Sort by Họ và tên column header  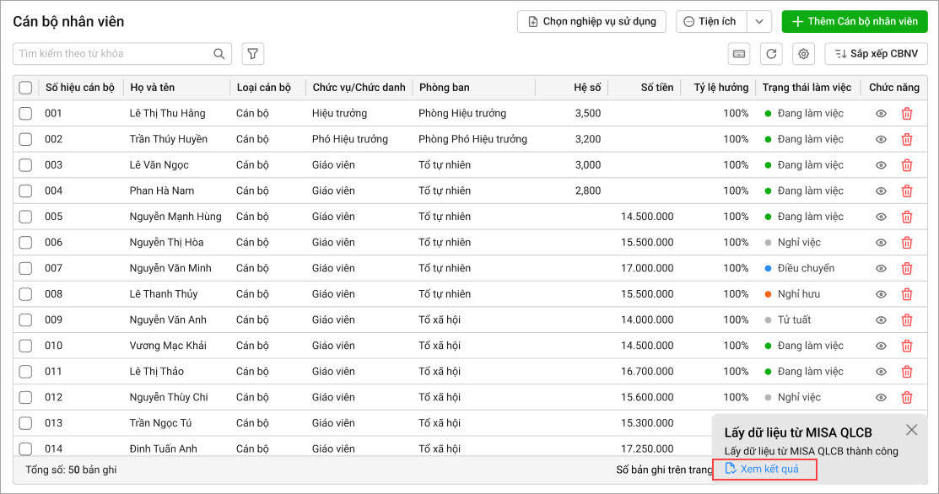click(153, 88)
